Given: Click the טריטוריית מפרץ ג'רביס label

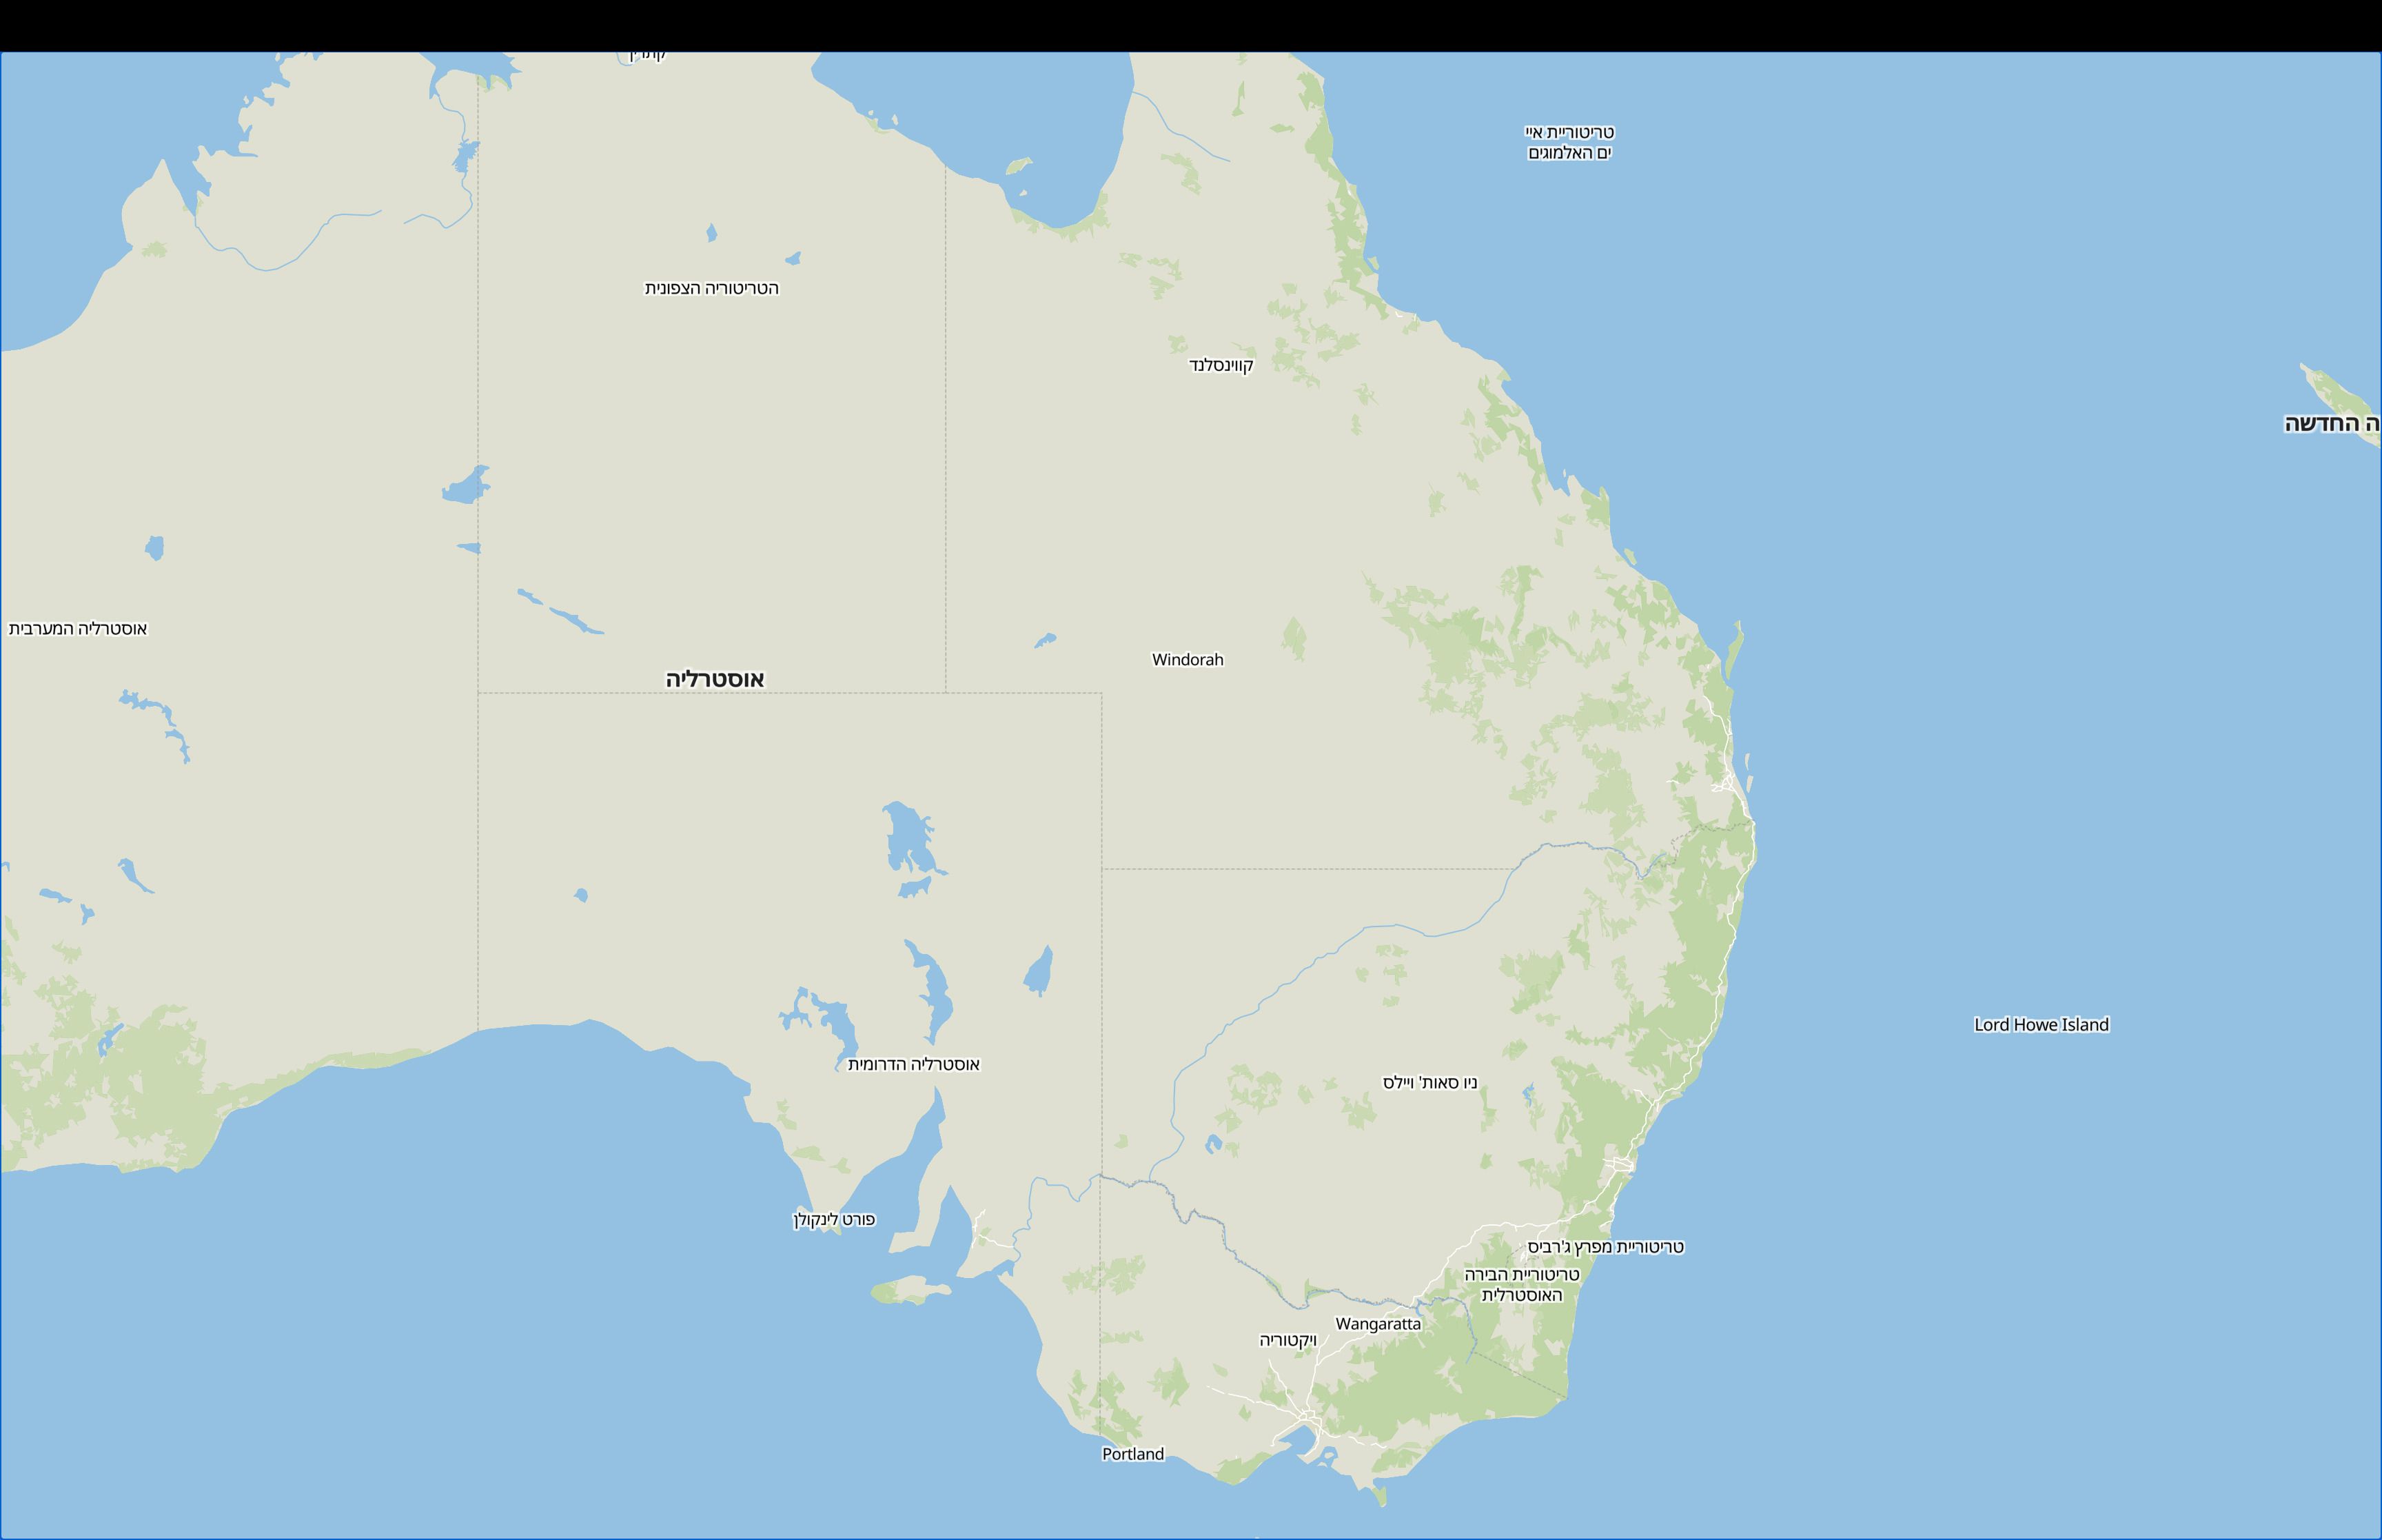Looking at the screenshot, I should (x=1605, y=1247).
